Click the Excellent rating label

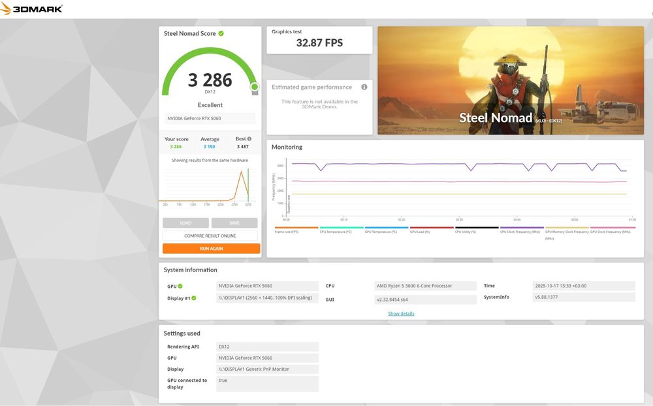pos(210,105)
